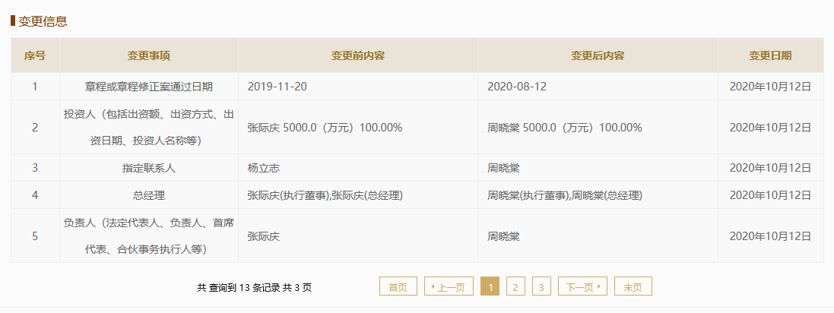Open page 2 of the records

click(x=515, y=286)
